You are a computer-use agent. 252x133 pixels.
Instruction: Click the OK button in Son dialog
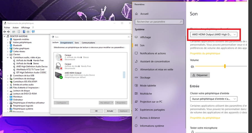pos(96,111)
